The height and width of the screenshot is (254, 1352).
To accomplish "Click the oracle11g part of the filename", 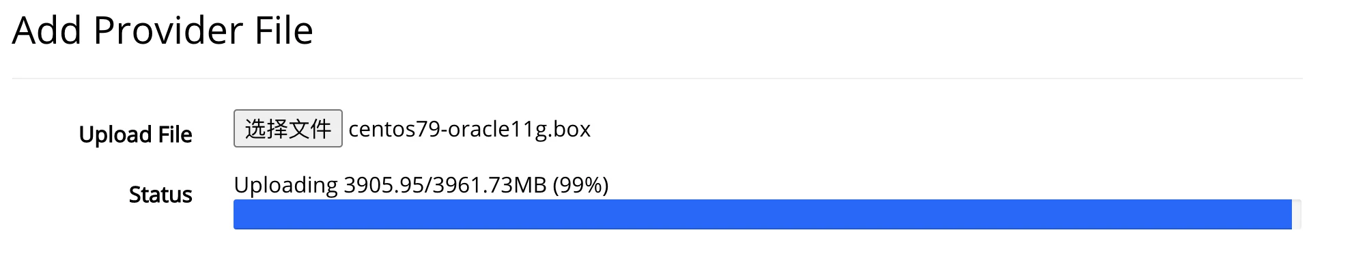I will tap(496, 130).
